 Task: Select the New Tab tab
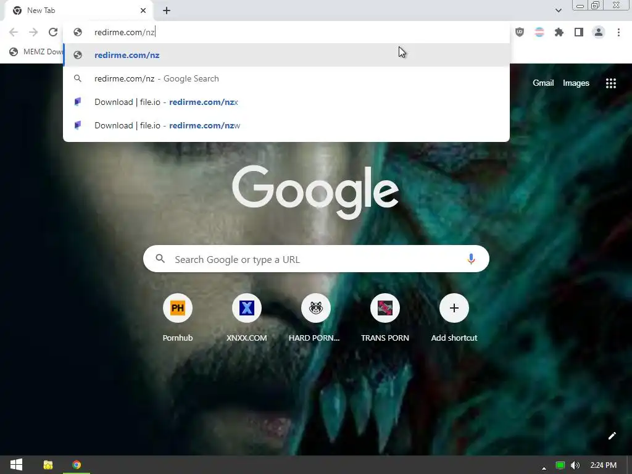(78, 10)
